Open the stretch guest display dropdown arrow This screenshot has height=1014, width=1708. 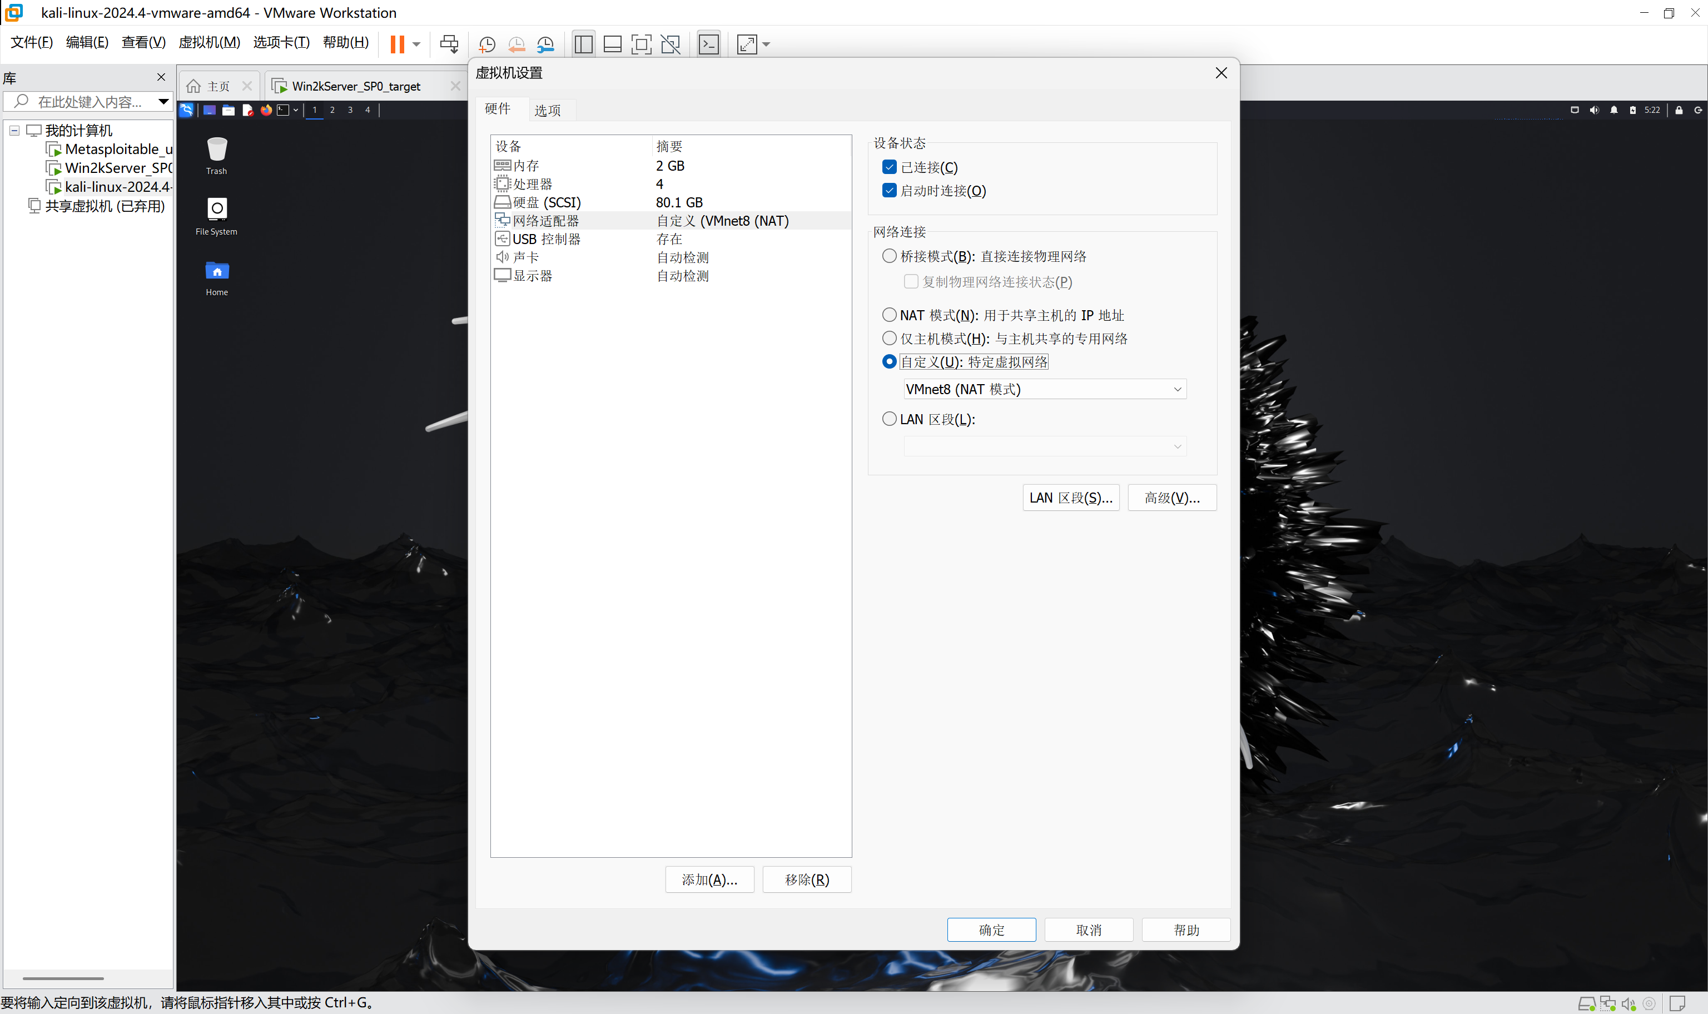767,44
